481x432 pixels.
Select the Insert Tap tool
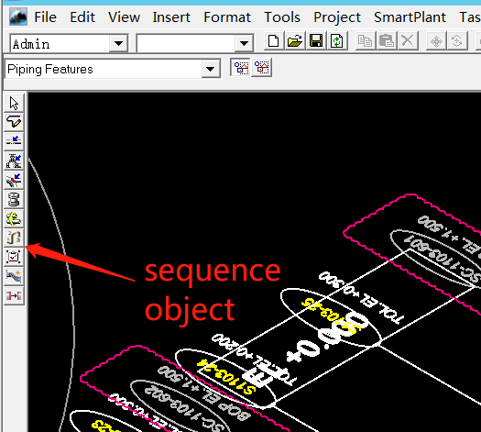pyautogui.click(x=14, y=180)
